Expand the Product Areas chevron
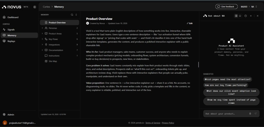264x127 pixels. [x=42, y=34]
